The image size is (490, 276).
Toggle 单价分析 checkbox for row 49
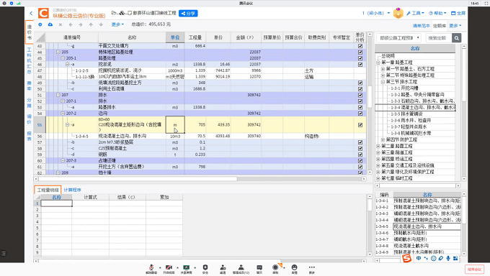360,83
